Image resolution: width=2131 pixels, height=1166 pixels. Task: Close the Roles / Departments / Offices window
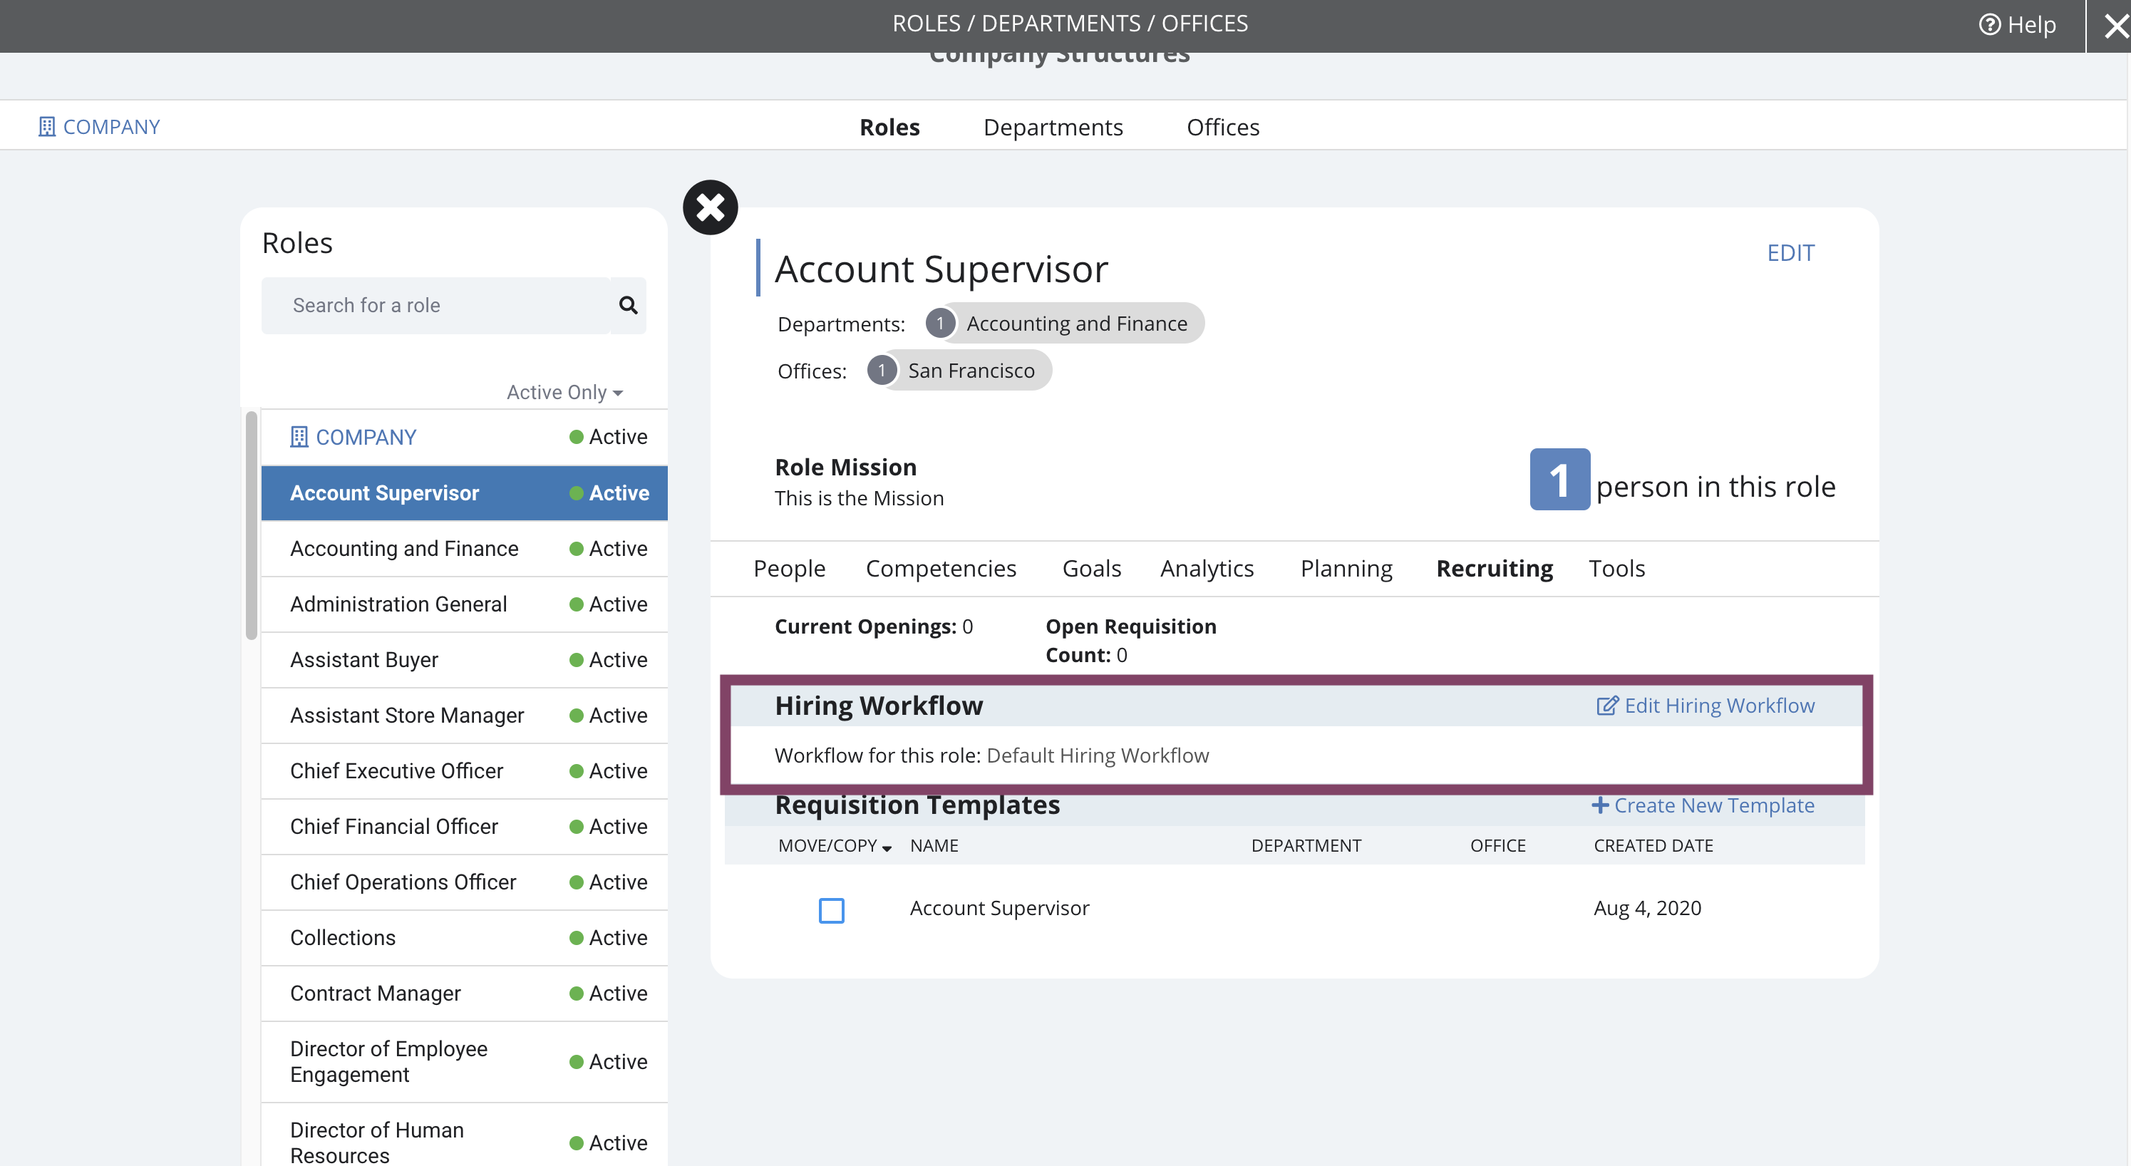point(2116,26)
